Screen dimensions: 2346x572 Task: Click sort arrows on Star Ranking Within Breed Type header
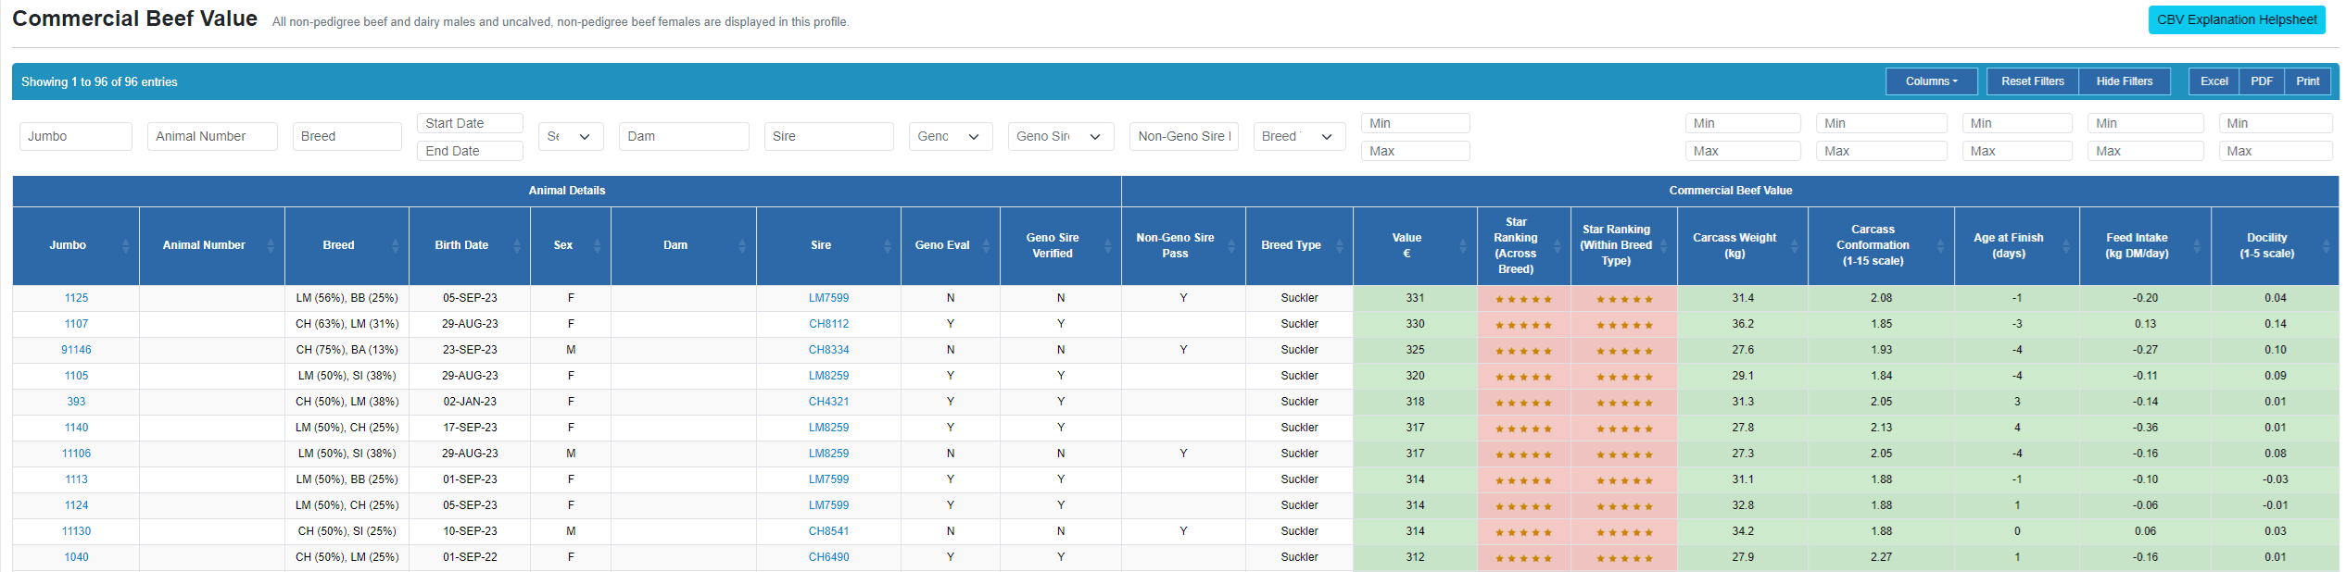pyautogui.click(x=1664, y=245)
